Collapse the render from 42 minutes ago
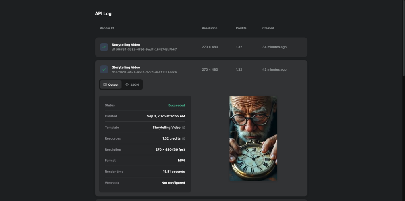Screen dimensions: 405x201 [201, 69]
